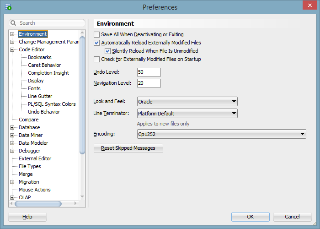Click the search magnifier icon
The width and height of the screenshot is (320, 229).
(x=14, y=23)
